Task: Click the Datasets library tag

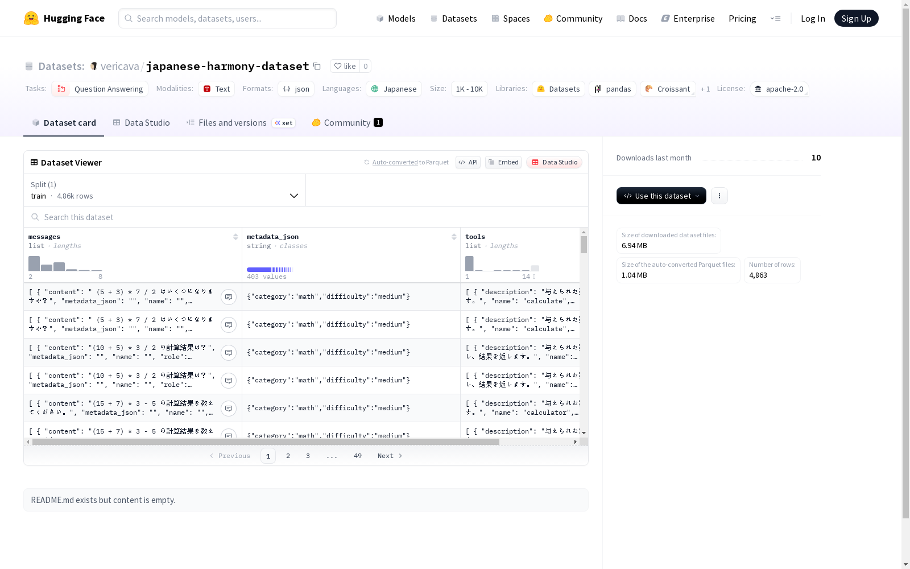Action: coord(559,89)
